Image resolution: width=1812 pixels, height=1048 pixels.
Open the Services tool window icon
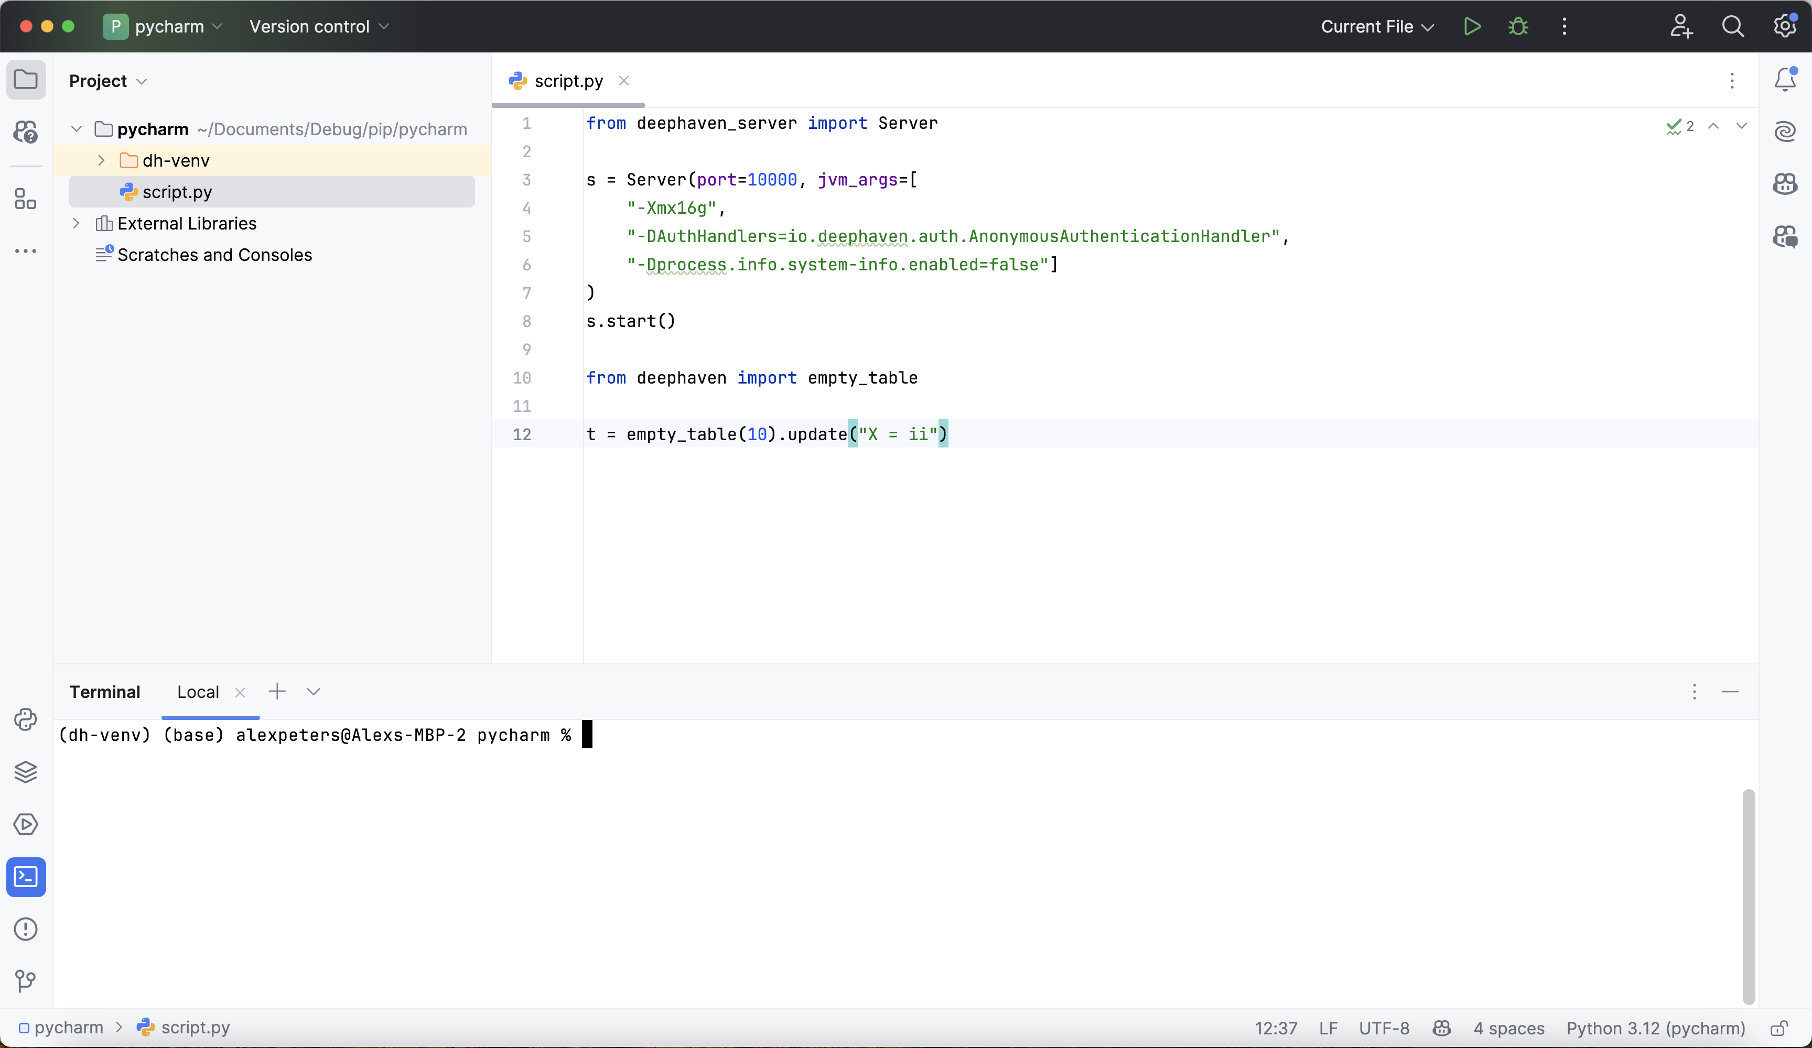(26, 824)
